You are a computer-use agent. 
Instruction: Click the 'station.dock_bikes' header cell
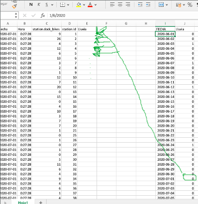47,29
